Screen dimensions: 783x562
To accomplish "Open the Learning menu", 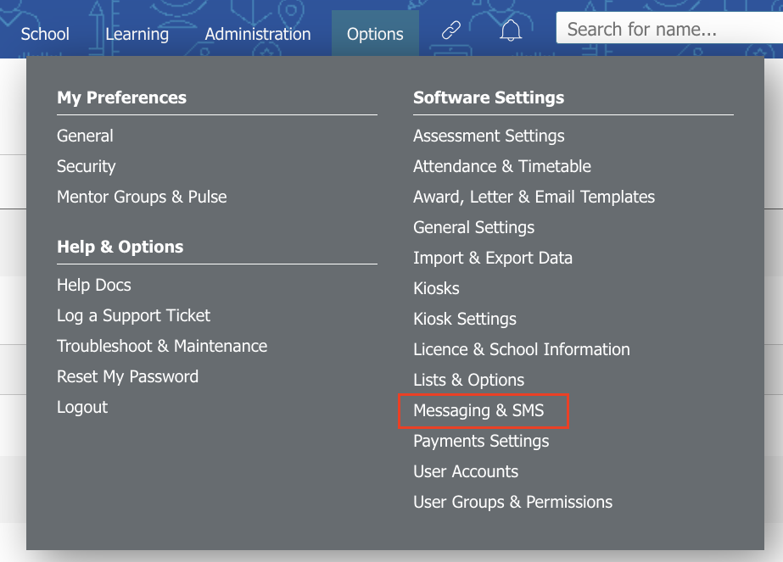I will (137, 34).
